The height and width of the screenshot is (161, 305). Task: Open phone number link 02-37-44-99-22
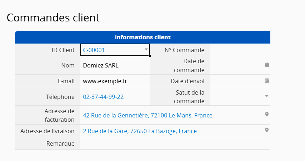click(x=103, y=97)
